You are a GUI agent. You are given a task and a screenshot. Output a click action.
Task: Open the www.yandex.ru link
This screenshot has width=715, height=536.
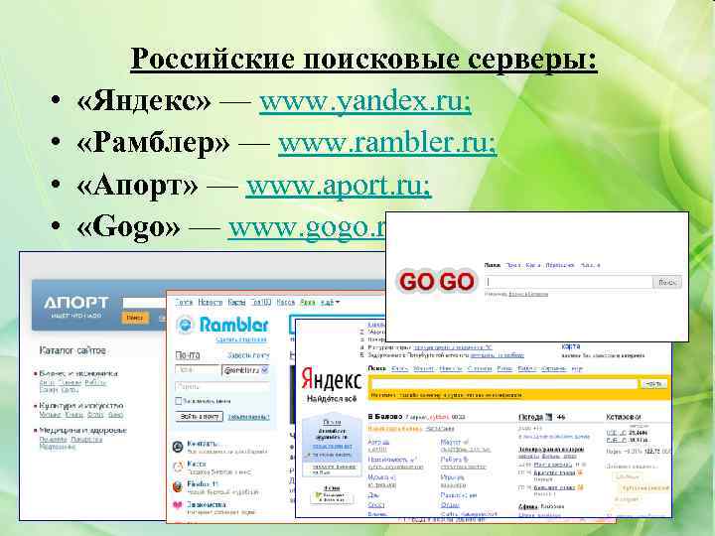pos(364,100)
